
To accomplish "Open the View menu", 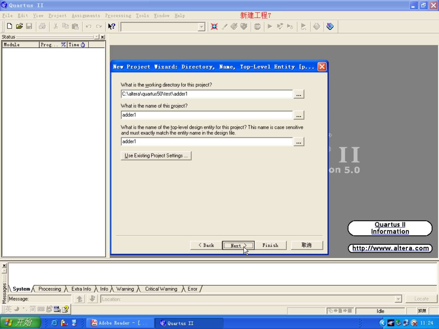I will [38, 16].
